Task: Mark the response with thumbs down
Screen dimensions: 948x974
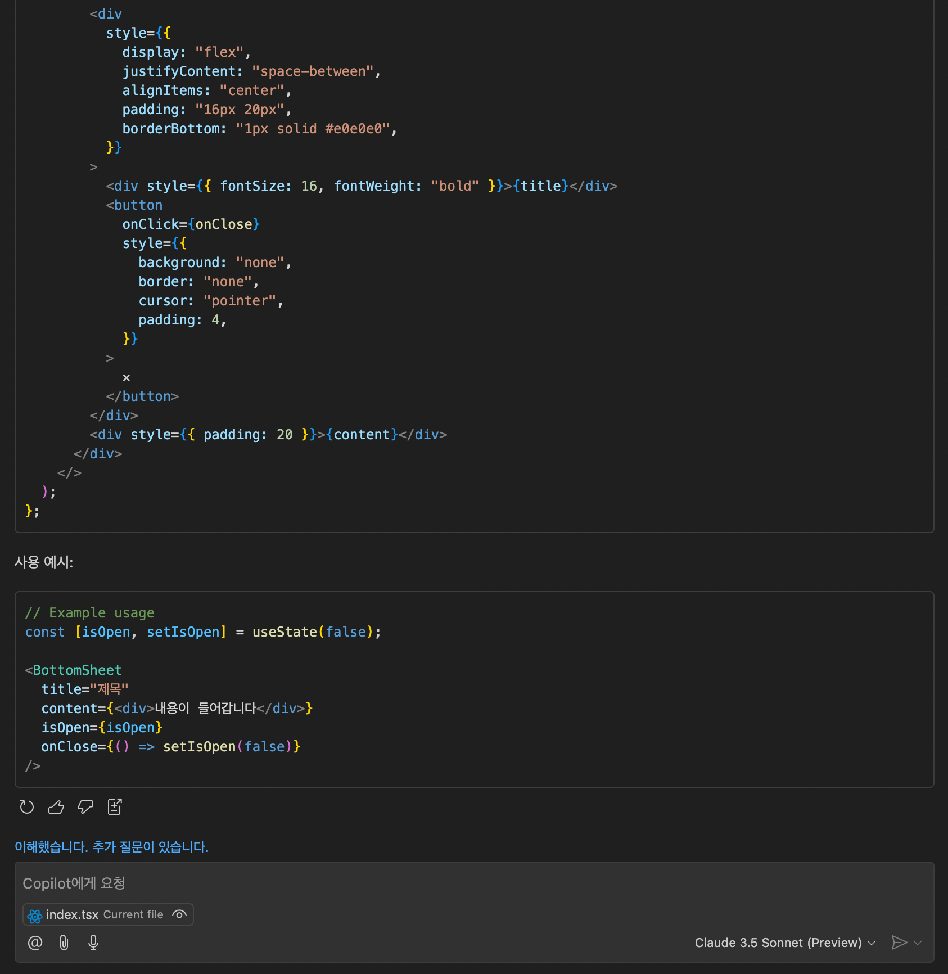Action: coord(85,808)
